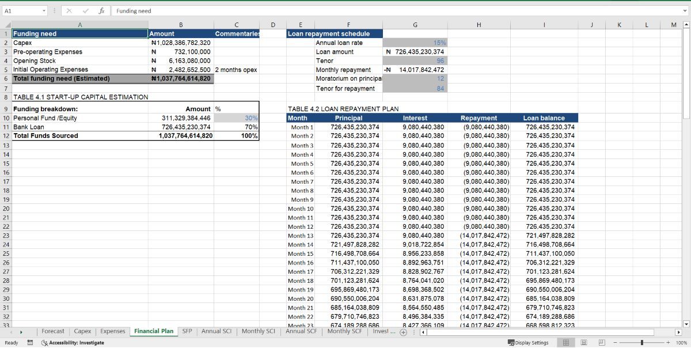Open the Forecast sheet tab
Screen dimensions: 691x348
[53, 331]
